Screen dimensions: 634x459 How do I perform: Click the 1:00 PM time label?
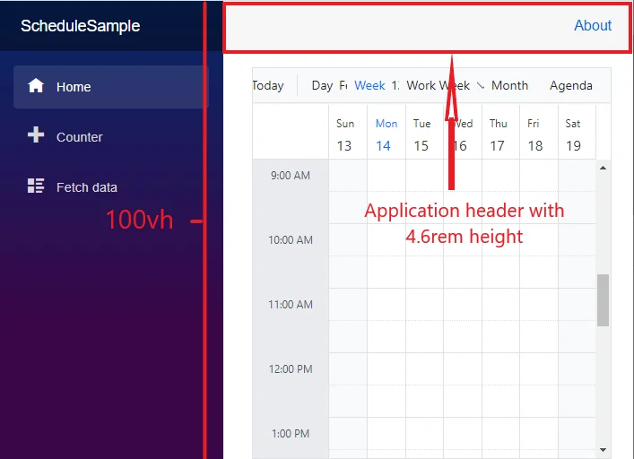click(x=291, y=434)
